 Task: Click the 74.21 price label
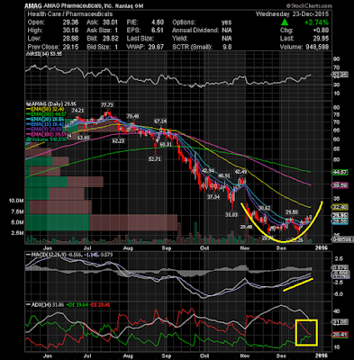coord(77,111)
